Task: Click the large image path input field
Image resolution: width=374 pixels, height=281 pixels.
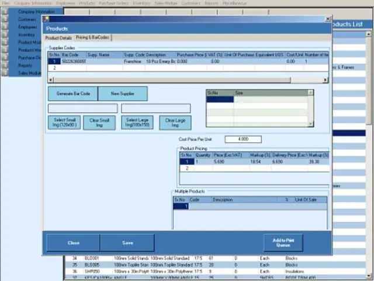Action: click(x=156, y=108)
